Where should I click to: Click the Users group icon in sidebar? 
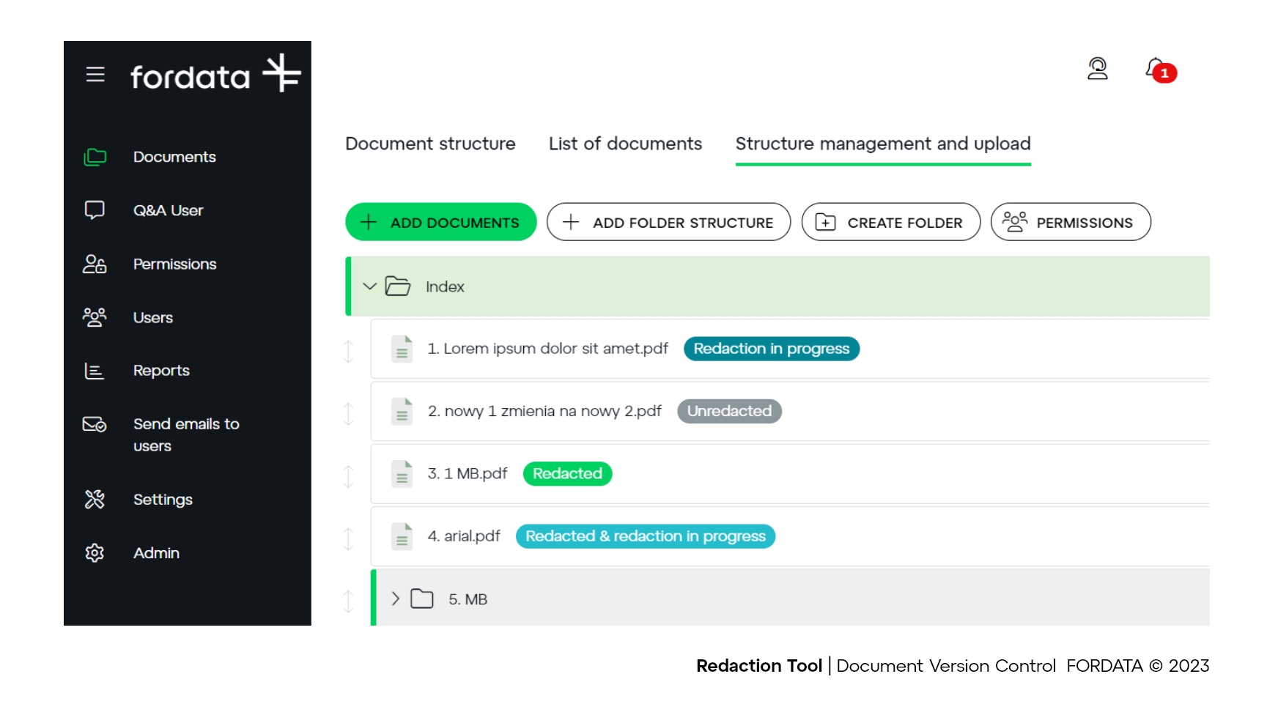95,317
